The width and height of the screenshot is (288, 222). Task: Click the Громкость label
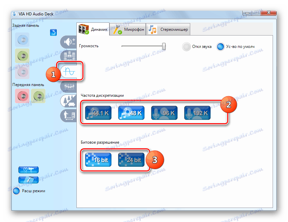coord(89,46)
